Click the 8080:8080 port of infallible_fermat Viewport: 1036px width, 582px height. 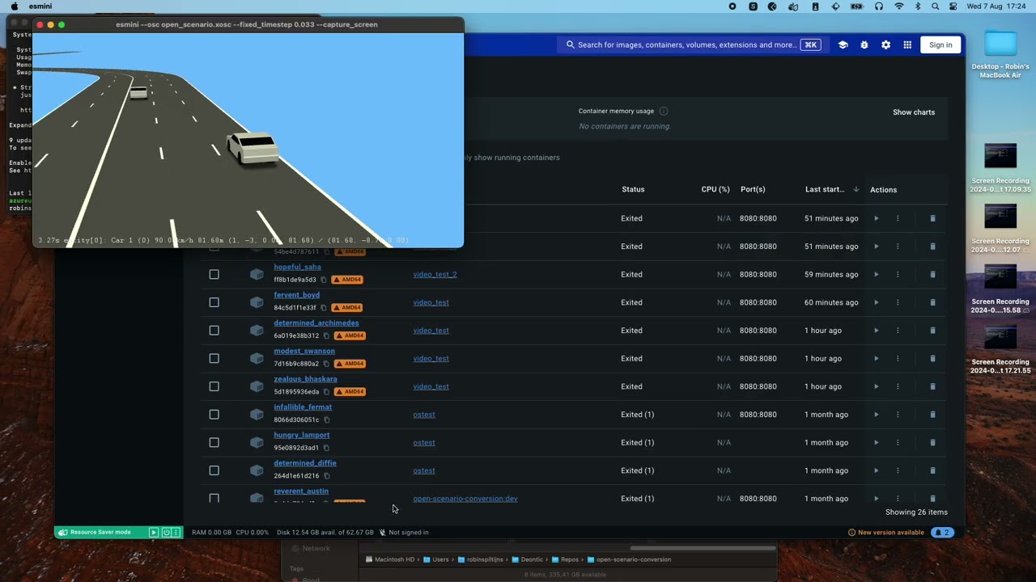(x=758, y=415)
